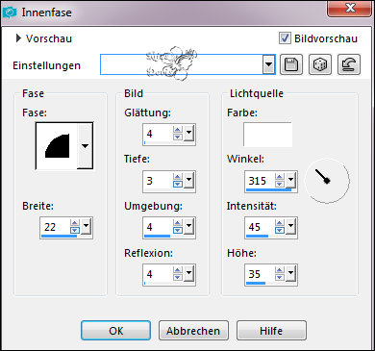Click the white Farbe color swatch

267,135
